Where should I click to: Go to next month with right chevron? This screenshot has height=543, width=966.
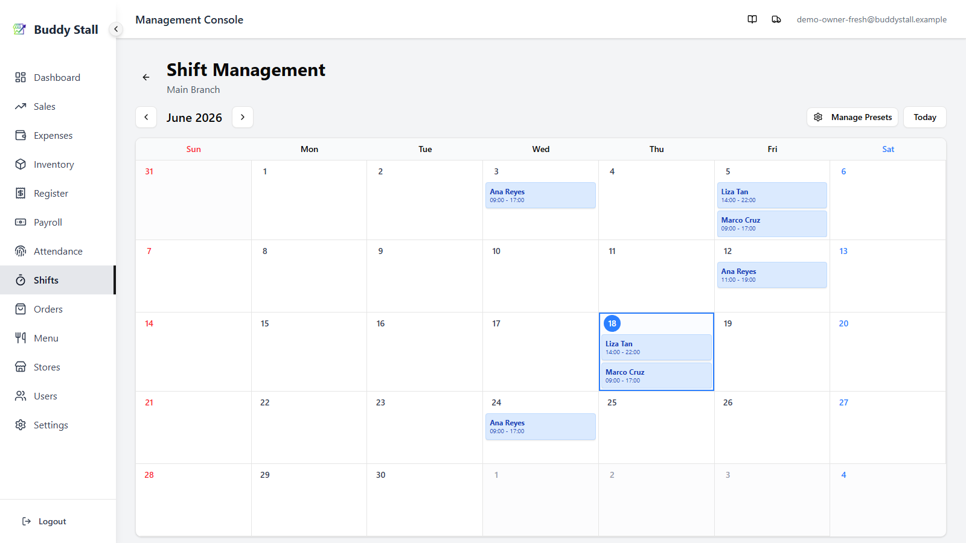click(243, 117)
